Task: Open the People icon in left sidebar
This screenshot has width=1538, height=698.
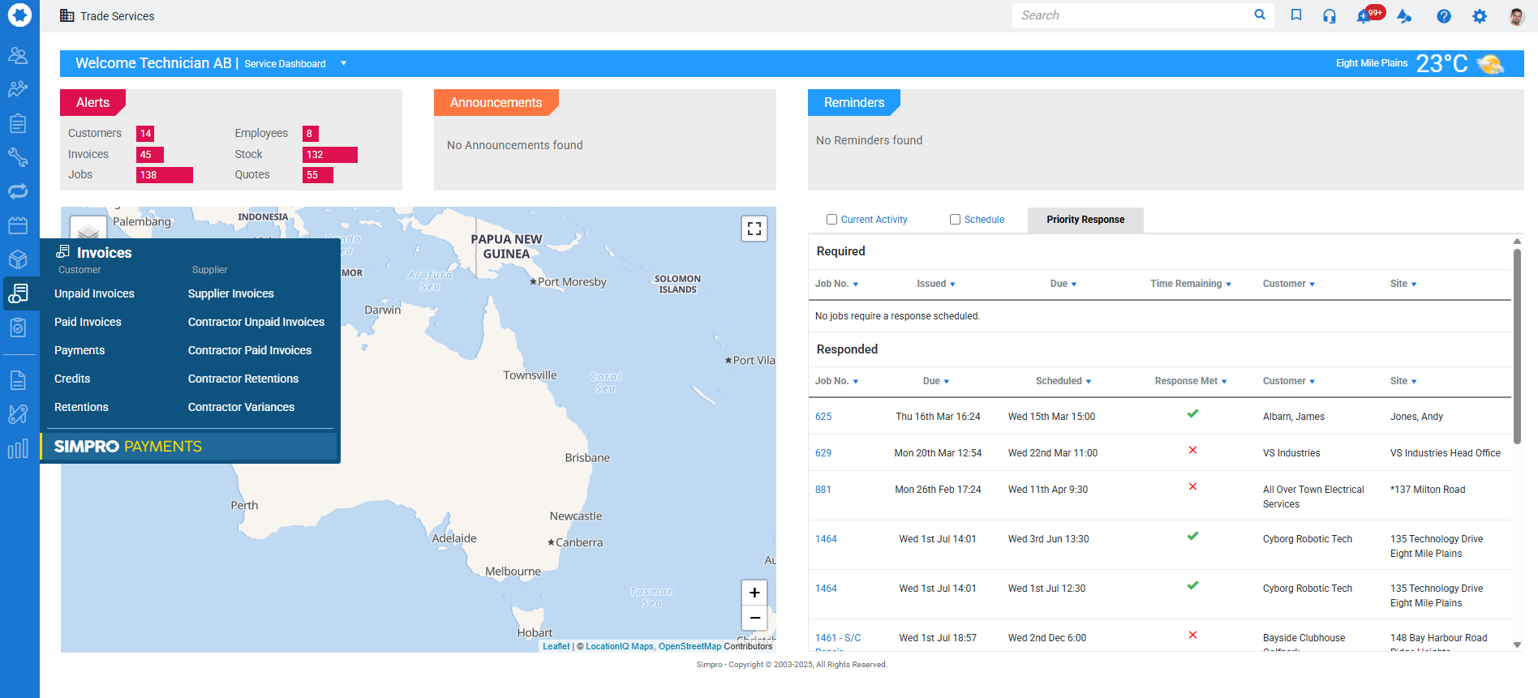Action: [x=18, y=55]
